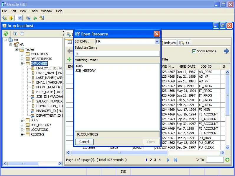
Task: Select the FIRST_NAME column in tree
Action: pos(49,73)
